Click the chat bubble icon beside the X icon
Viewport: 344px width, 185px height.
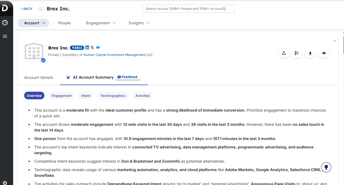click(x=98, y=47)
